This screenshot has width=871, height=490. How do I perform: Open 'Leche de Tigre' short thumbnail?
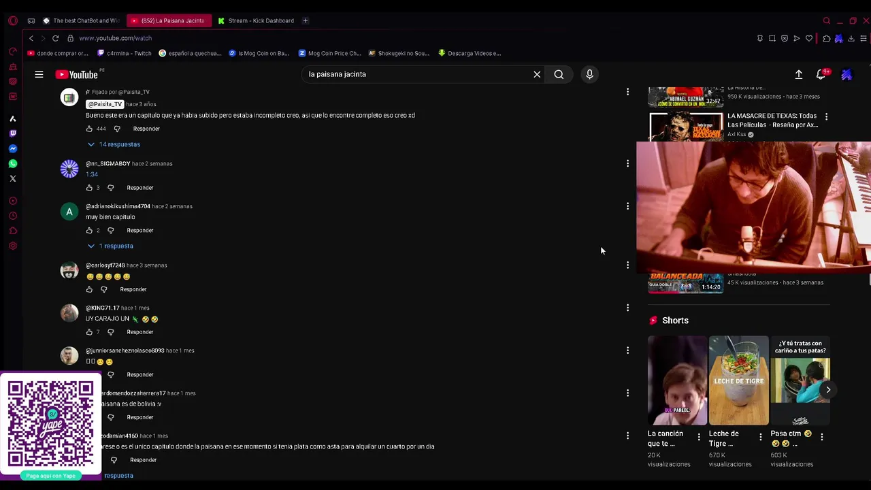pyautogui.click(x=739, y=380)
